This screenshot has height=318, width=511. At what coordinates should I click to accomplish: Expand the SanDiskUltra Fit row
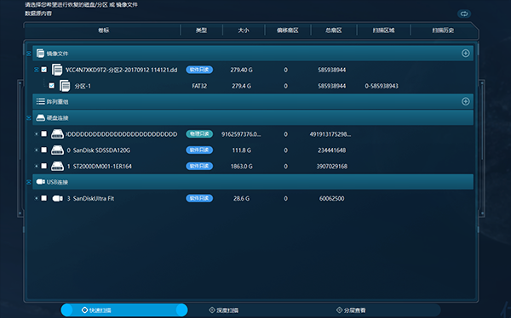pos(37,198)
